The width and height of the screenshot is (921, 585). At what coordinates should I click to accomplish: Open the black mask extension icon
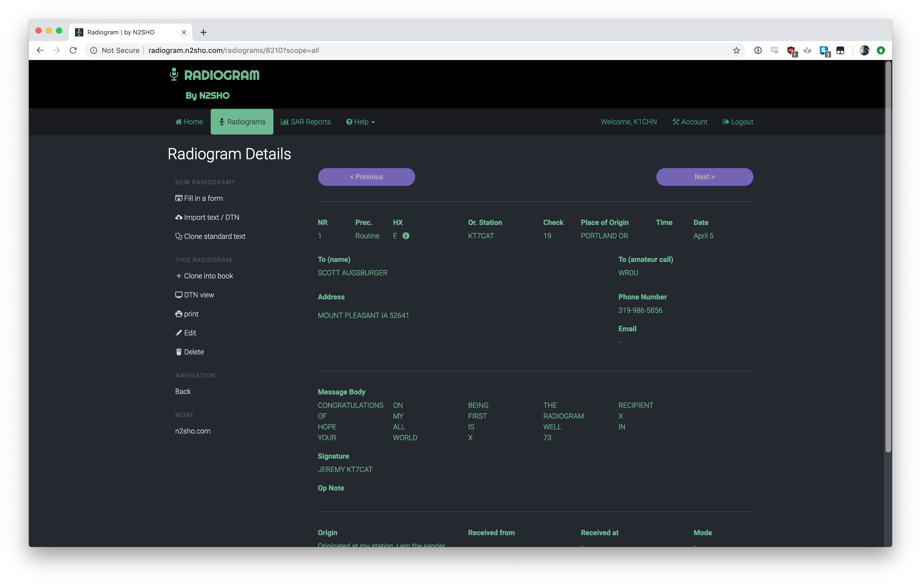coord(840,50)
